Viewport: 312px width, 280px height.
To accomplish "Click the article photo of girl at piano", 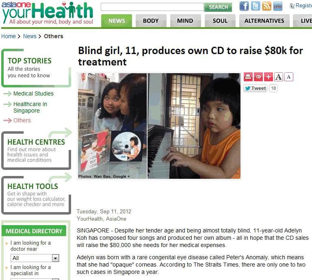I will (x=194, y=126).
